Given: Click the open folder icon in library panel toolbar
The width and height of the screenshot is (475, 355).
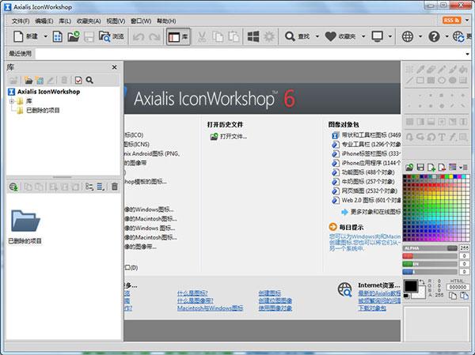Looking at the screenshot, I should tap(28, 80).
